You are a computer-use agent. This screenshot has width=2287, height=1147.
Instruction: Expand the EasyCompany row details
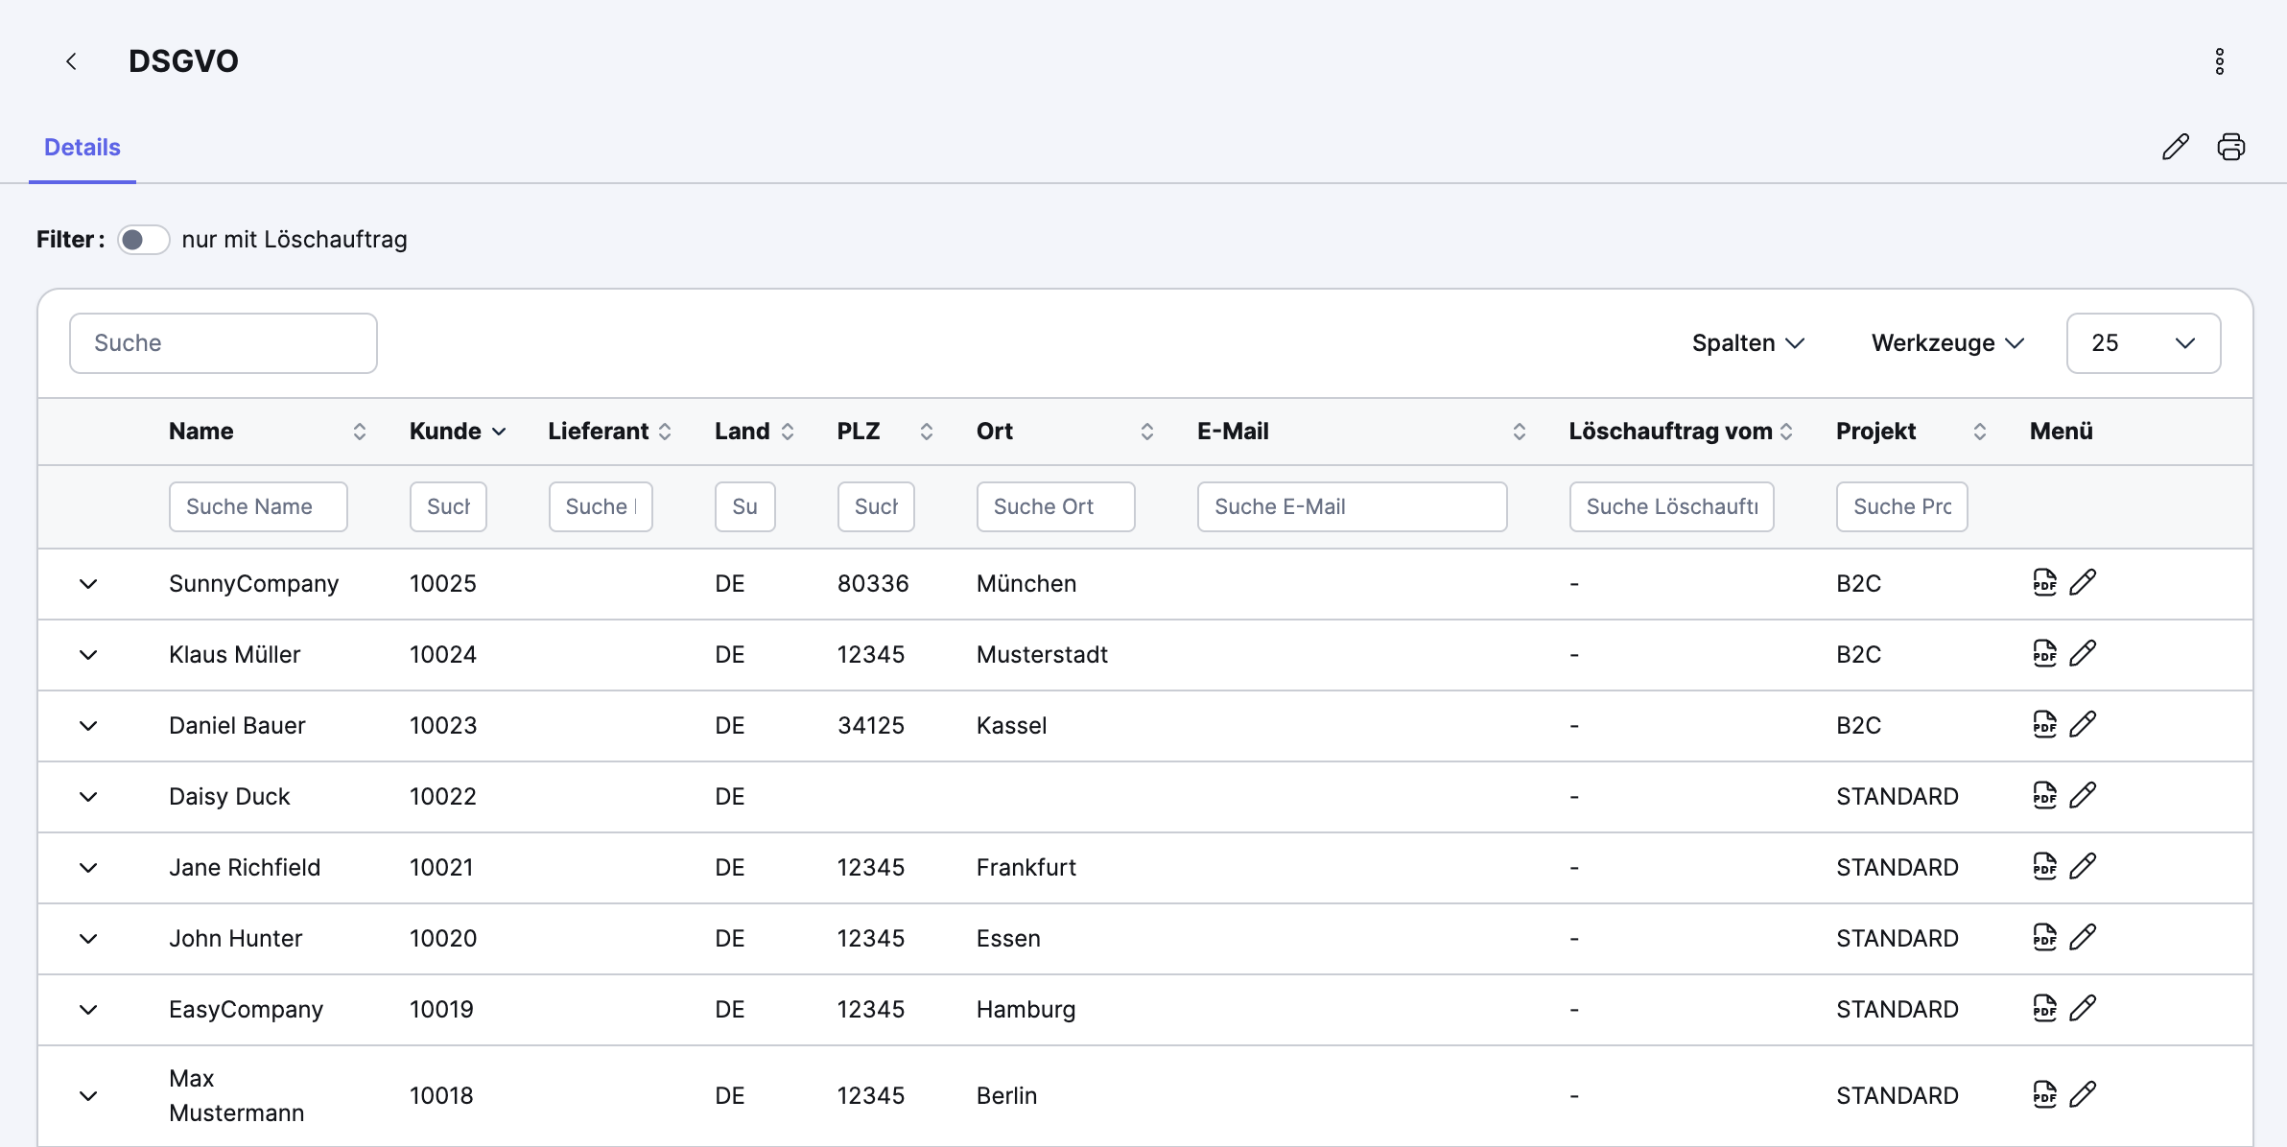(x=88, y=1010)
